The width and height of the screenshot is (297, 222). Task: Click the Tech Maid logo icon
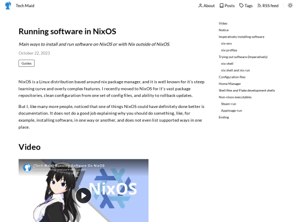[x=8, y=5]
